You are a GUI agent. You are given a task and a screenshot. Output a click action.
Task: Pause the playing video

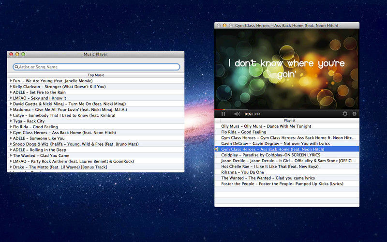[223, 114]
